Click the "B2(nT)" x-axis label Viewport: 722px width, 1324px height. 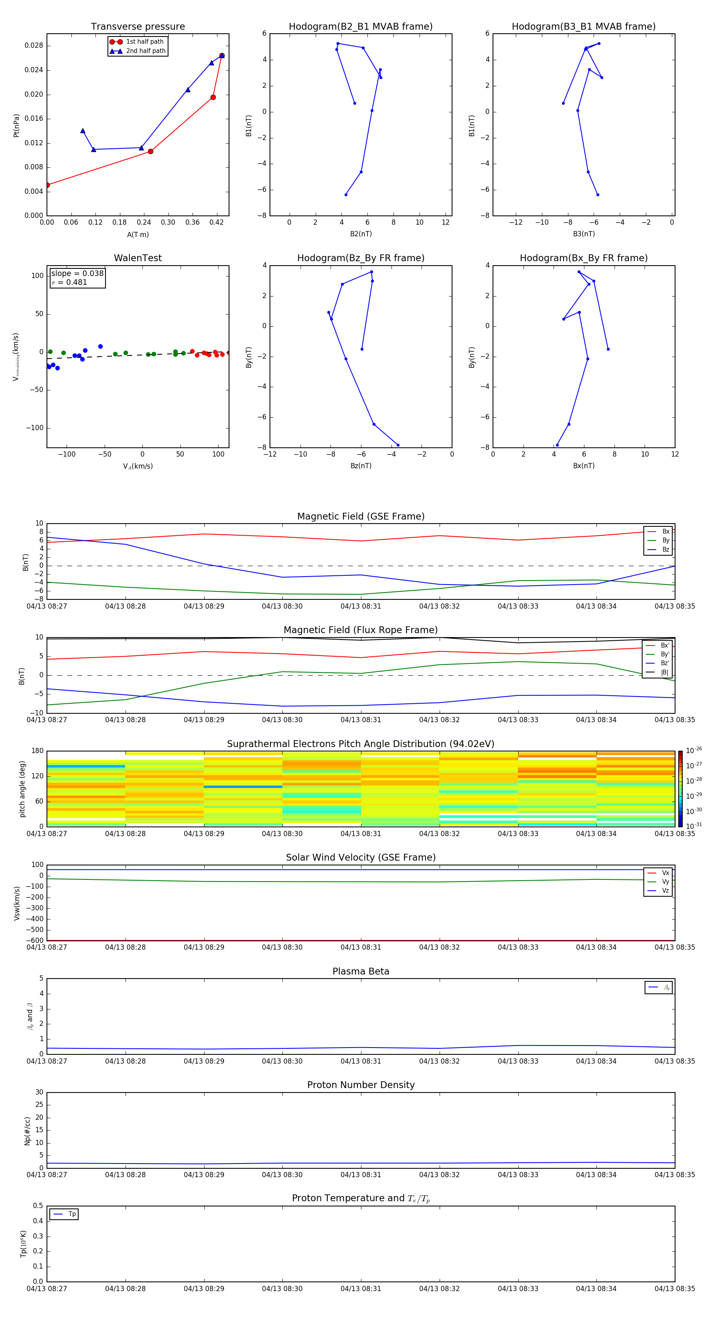click(x=361, y=234)
